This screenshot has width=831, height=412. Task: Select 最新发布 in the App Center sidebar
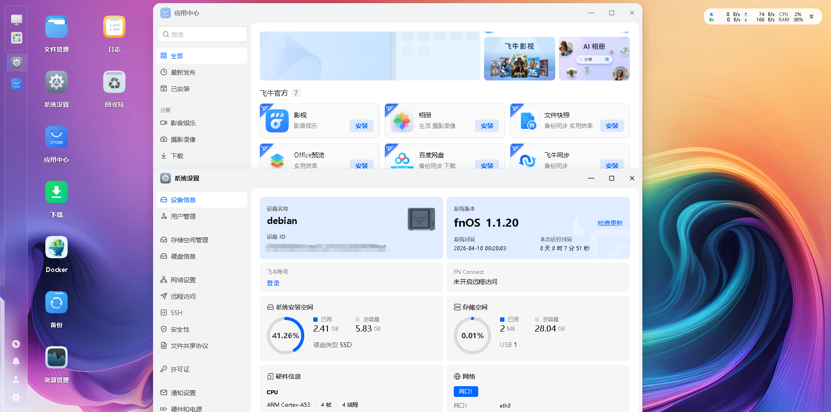(202, 72)
